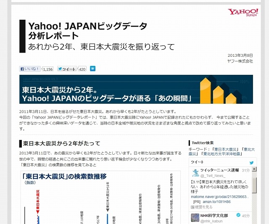This screenshot has width=269, height=224.
Task: Click the 2013年3月8日 date text
Action: (240, 55)
